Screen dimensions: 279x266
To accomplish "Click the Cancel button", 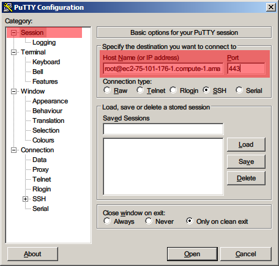I will 246,254.
